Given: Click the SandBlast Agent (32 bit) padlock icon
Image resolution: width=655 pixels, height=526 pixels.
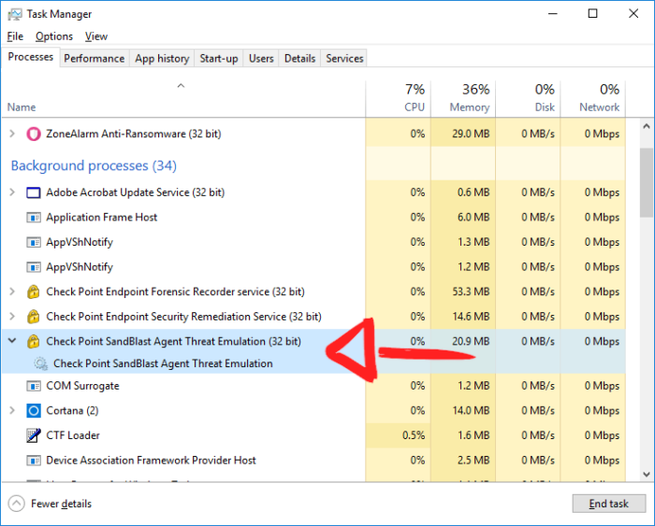Looking at the screenshot, I should click(x=34, y=341).
